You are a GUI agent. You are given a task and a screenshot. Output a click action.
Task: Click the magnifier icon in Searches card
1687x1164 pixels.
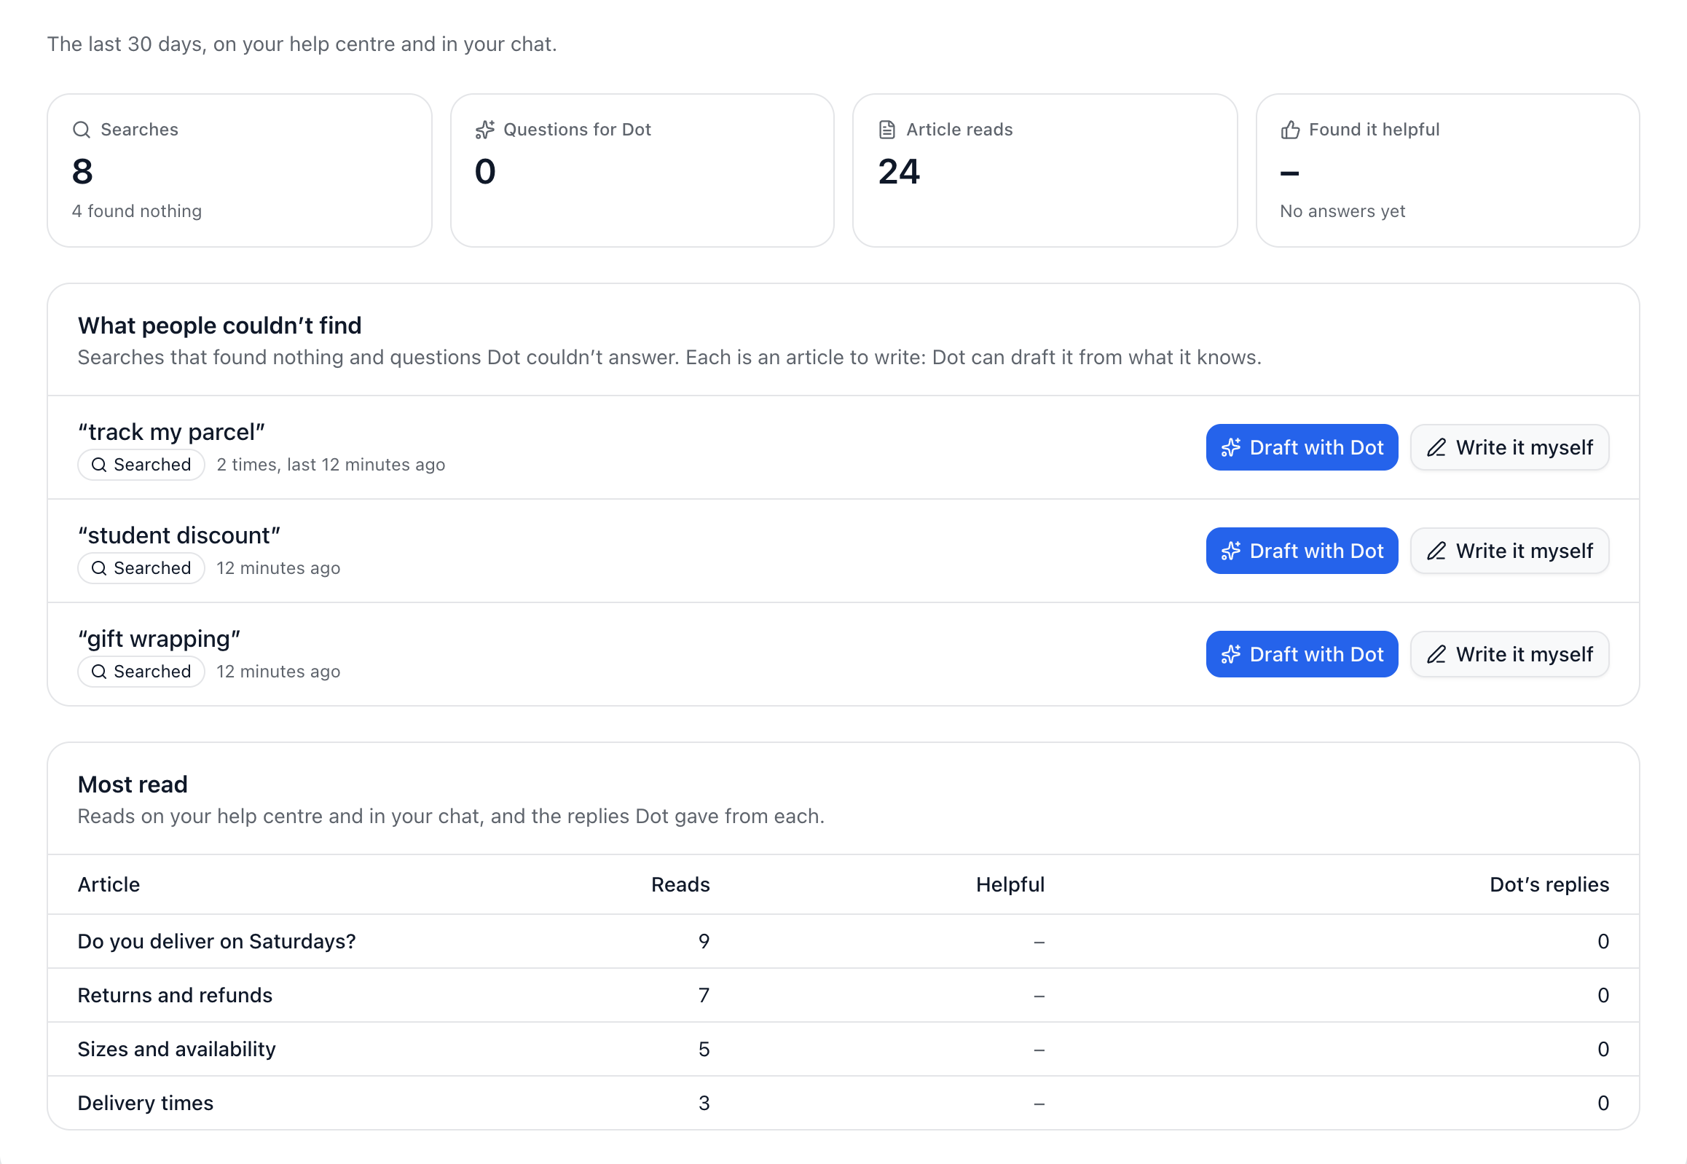click(x=82, y=130)
